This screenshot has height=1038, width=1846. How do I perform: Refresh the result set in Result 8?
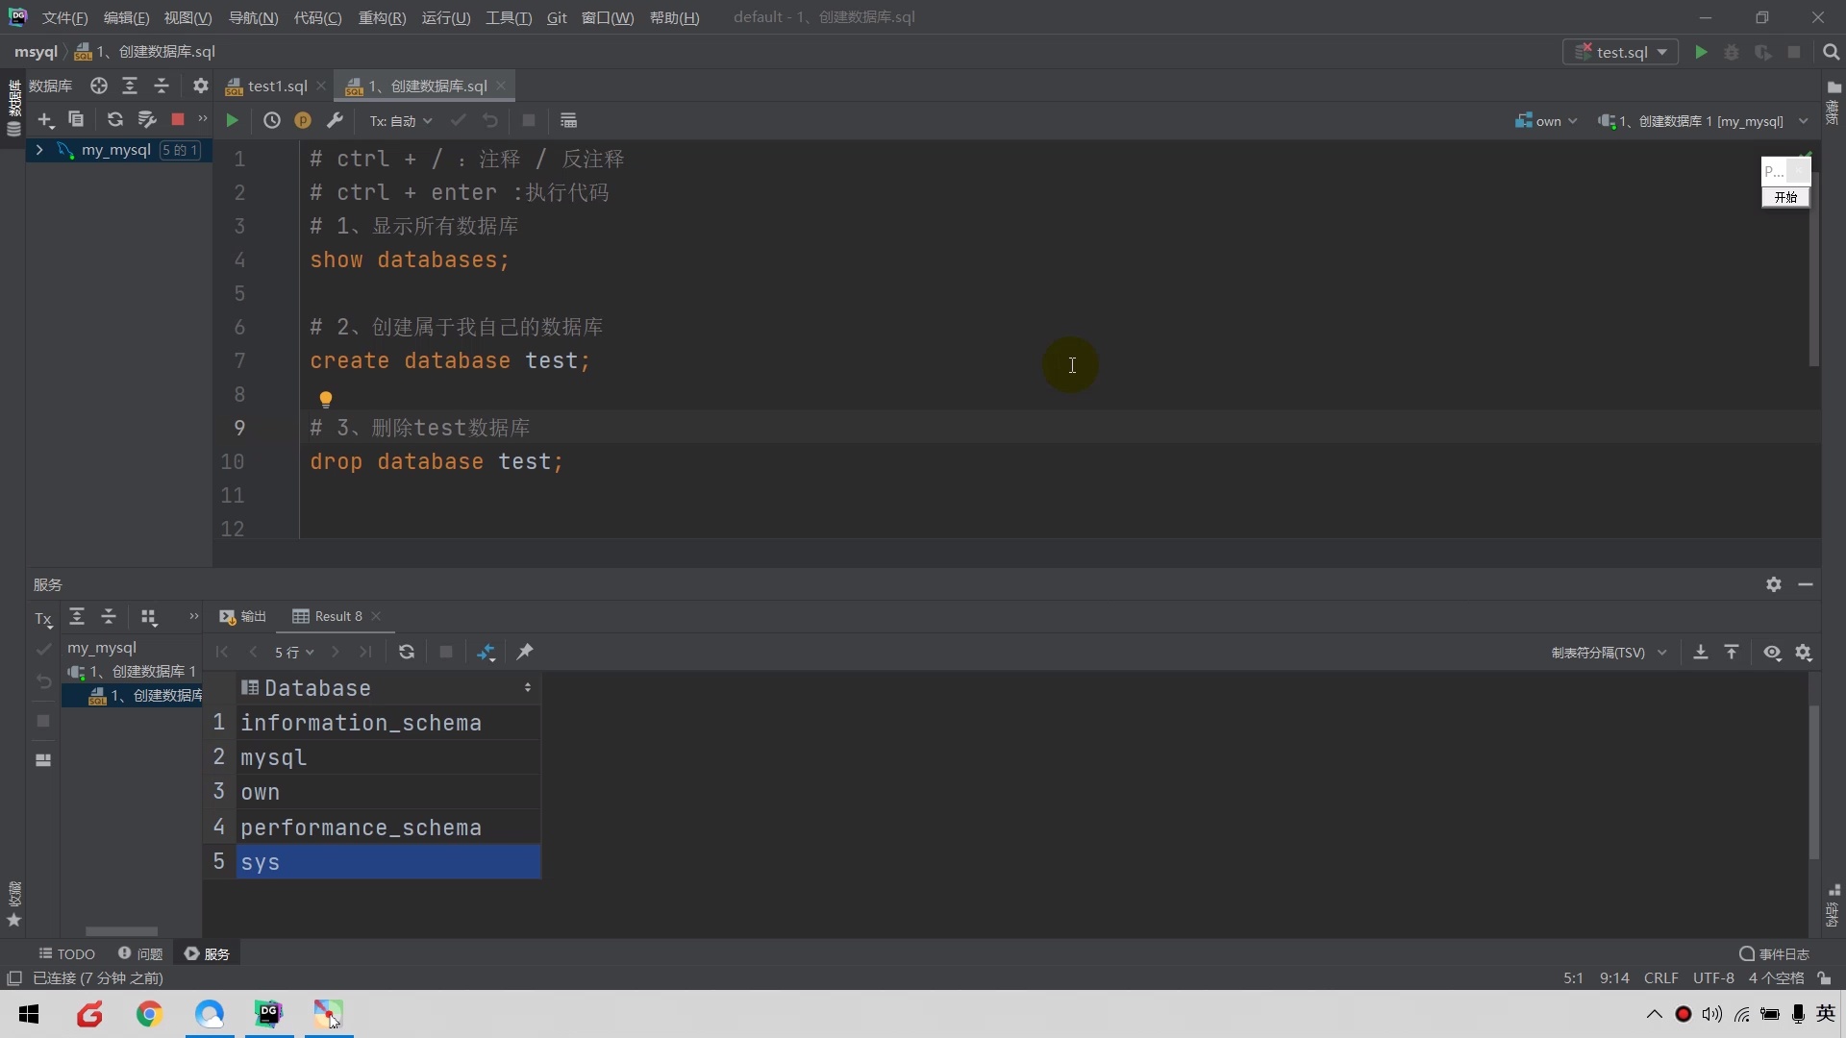pyautogui.click(x=407, y=652)
